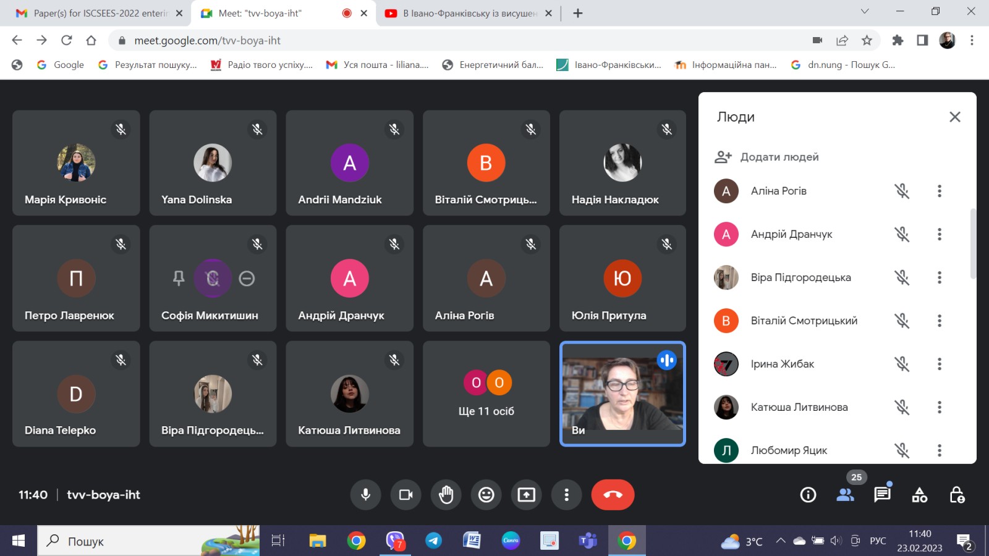Mute participant Віталій Смотрицький
The width and height of the screenshot is (989, 556).
[902, 321]
